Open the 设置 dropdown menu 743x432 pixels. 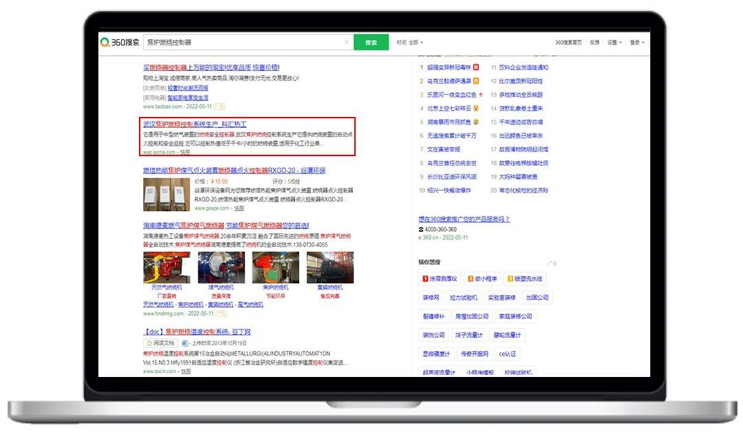pyautogui.click(x=614, y=43)
